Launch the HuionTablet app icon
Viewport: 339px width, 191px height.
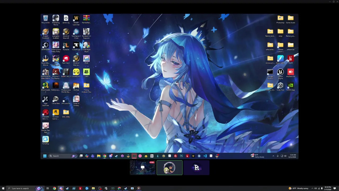[280, 60]
